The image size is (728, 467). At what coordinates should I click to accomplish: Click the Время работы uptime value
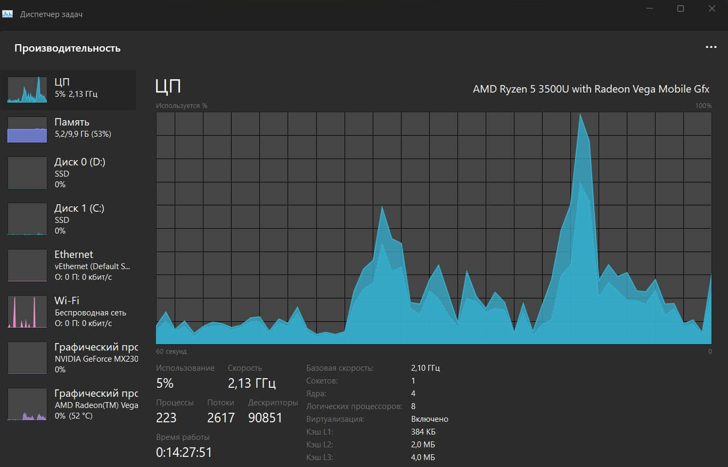coord(184,452)
